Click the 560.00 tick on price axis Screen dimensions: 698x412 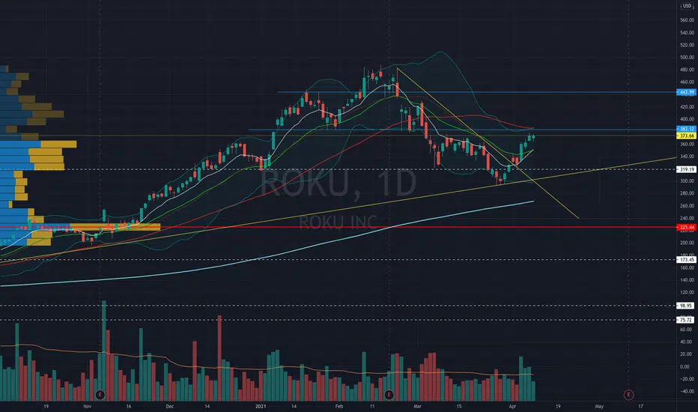click(687, 20)
